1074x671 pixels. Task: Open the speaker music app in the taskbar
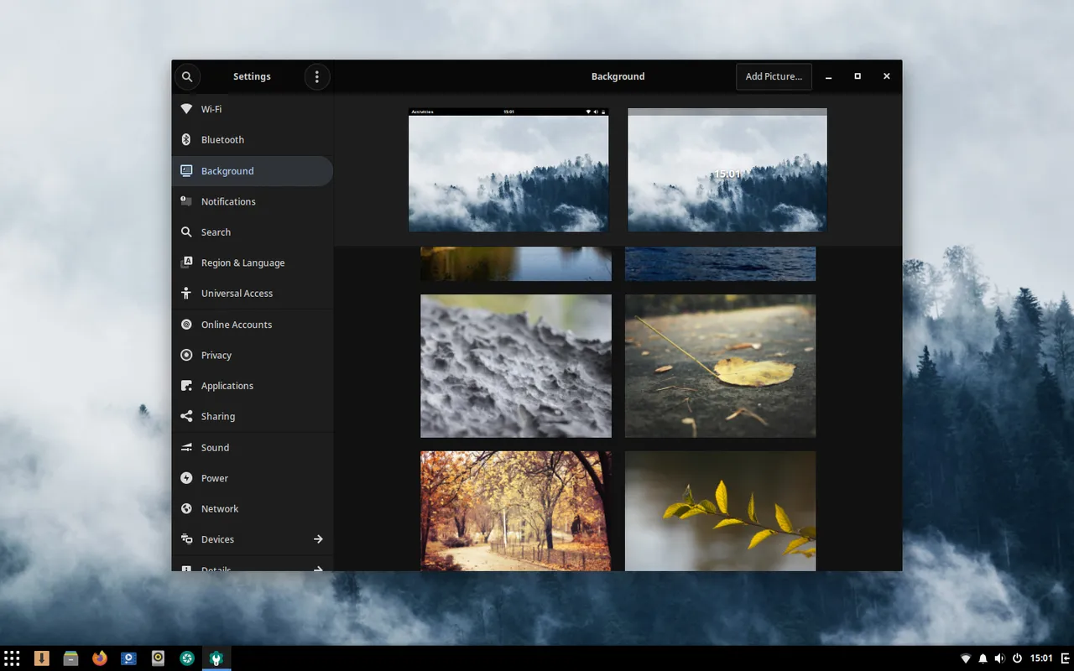click(158, 658)
